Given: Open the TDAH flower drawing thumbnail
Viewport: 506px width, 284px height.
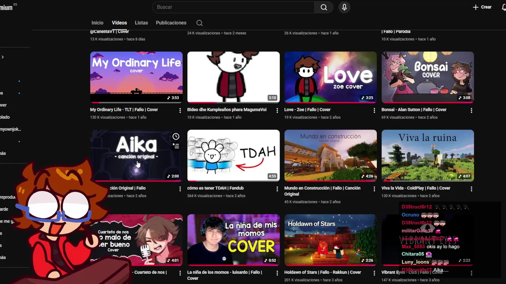Looking at the screenshot, I should 234,156.
